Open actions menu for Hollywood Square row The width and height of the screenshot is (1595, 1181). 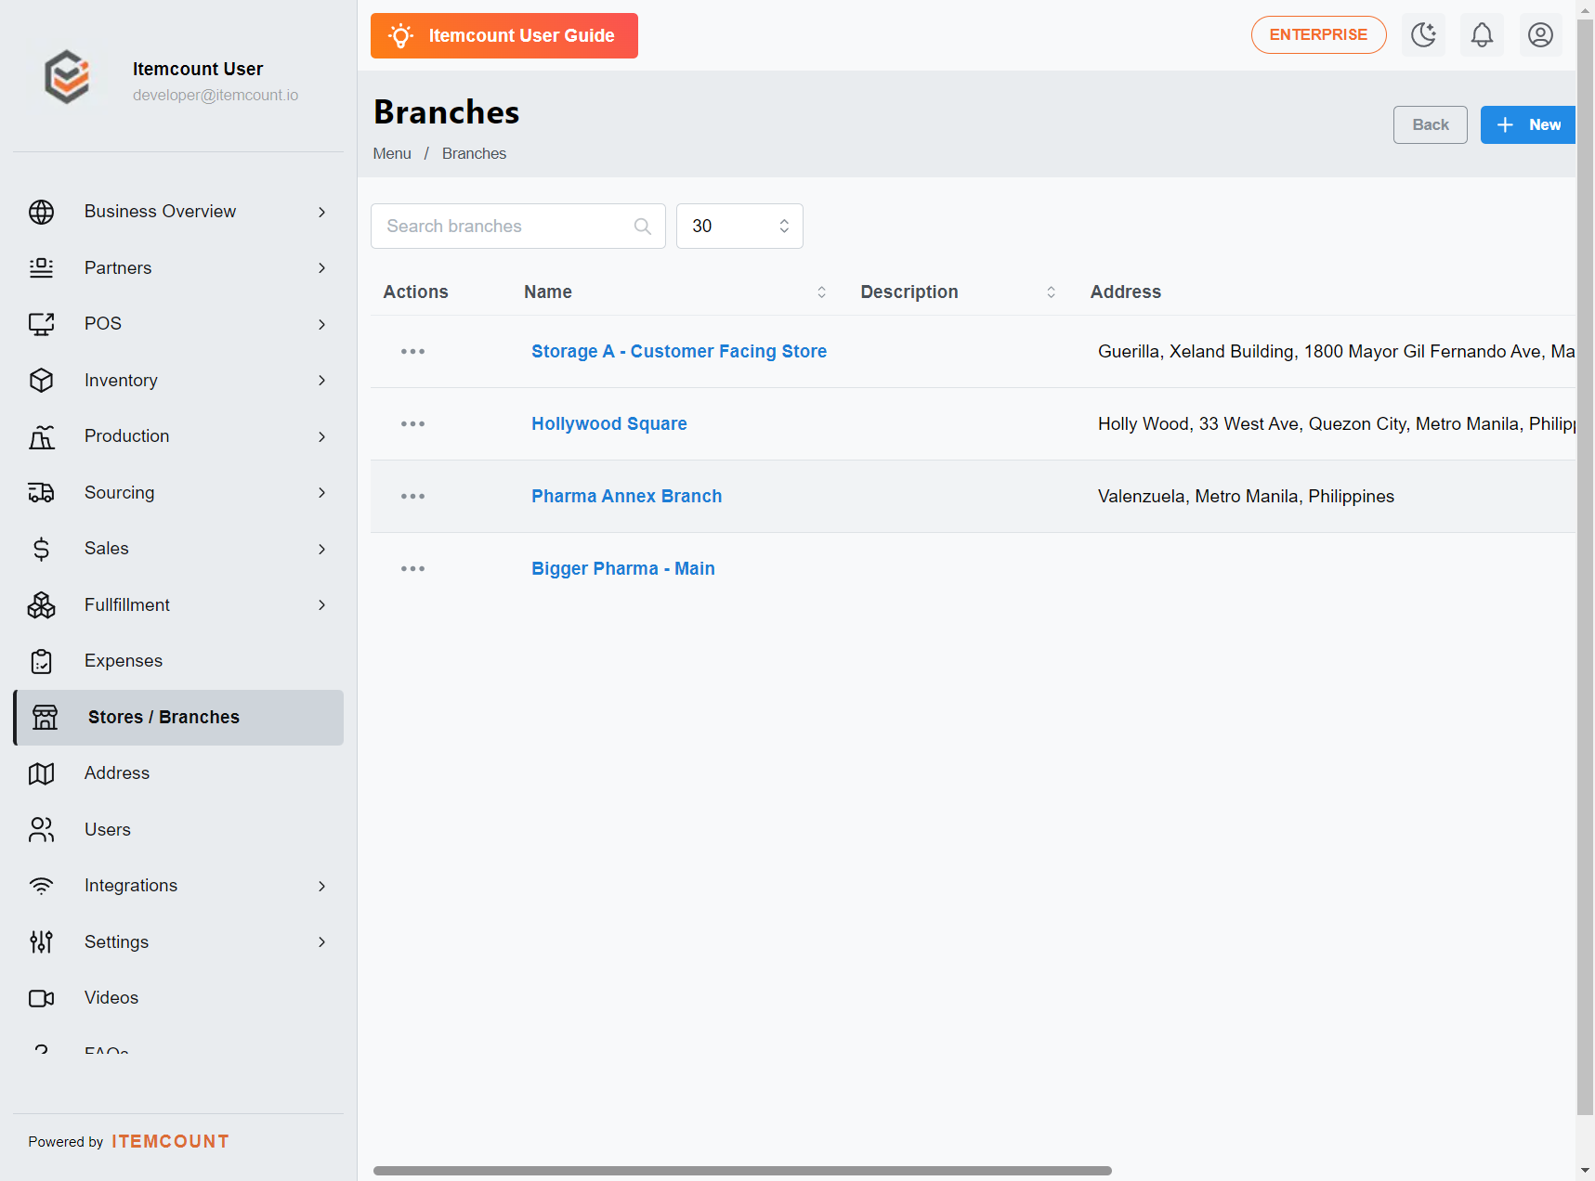412,424
